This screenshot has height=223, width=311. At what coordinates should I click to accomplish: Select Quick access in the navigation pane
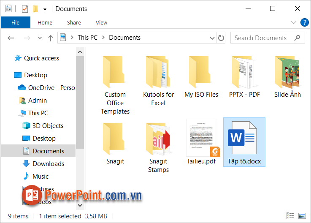[x=41, y=58]
